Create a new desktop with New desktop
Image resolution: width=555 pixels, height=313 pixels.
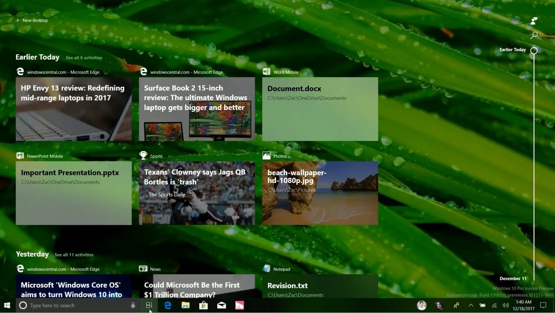coord(32,20)
